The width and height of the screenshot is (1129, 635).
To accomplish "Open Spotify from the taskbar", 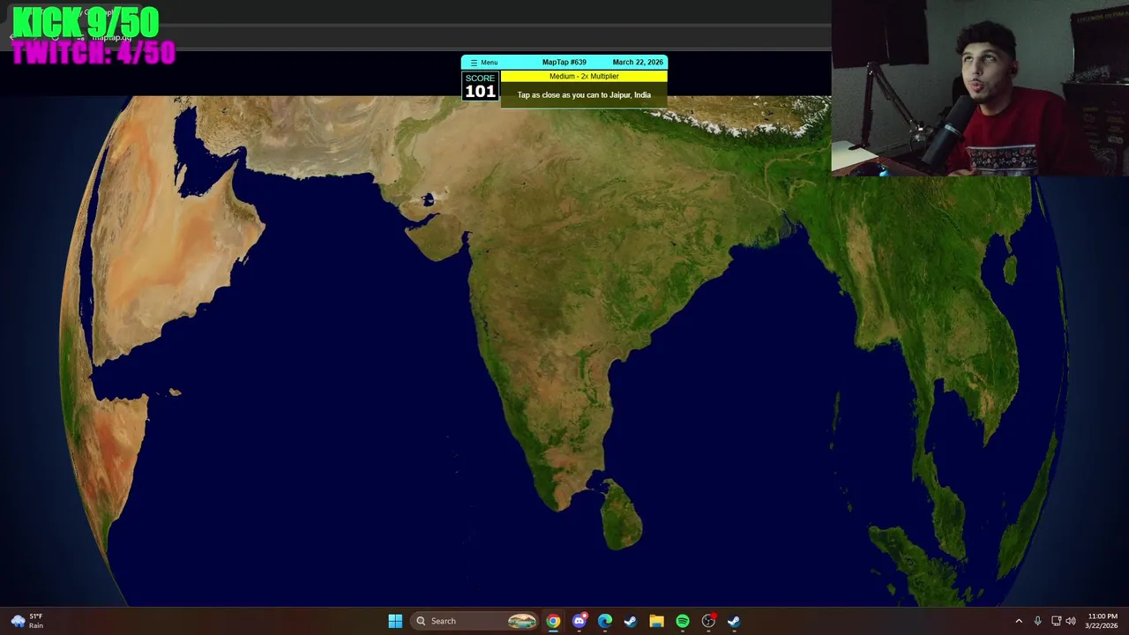I will pos(683,621).
